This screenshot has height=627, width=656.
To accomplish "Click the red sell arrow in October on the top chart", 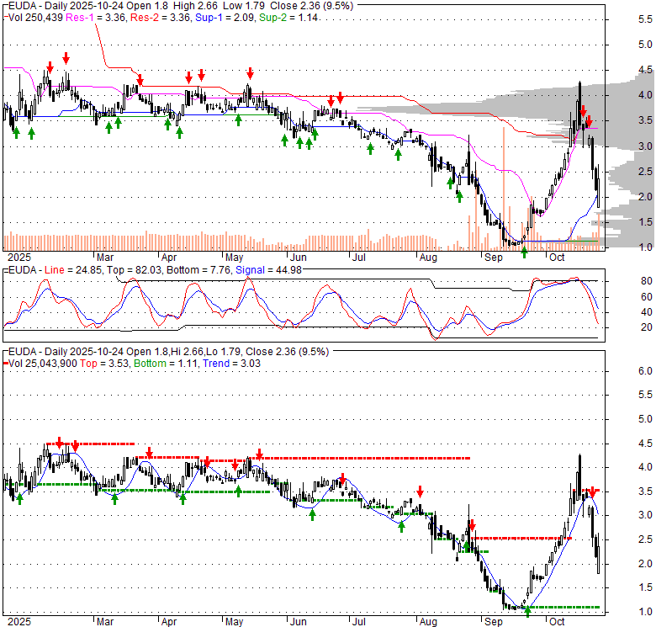I will (x=583, y=111).
